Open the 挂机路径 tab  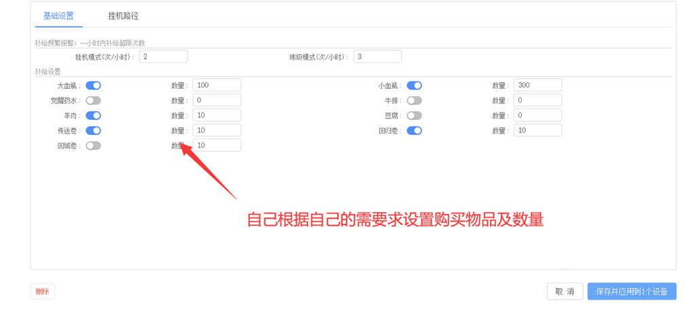[123, 16]
